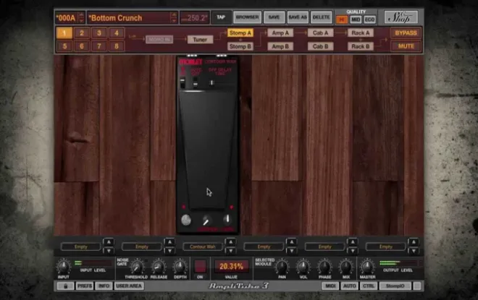Click the Contour Wah slot down arrow
This screenshot has height=300, width=478.
pos(230,251)
